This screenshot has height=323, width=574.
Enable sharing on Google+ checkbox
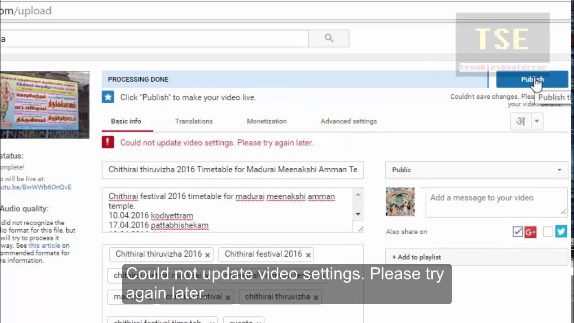coord(517,232)
